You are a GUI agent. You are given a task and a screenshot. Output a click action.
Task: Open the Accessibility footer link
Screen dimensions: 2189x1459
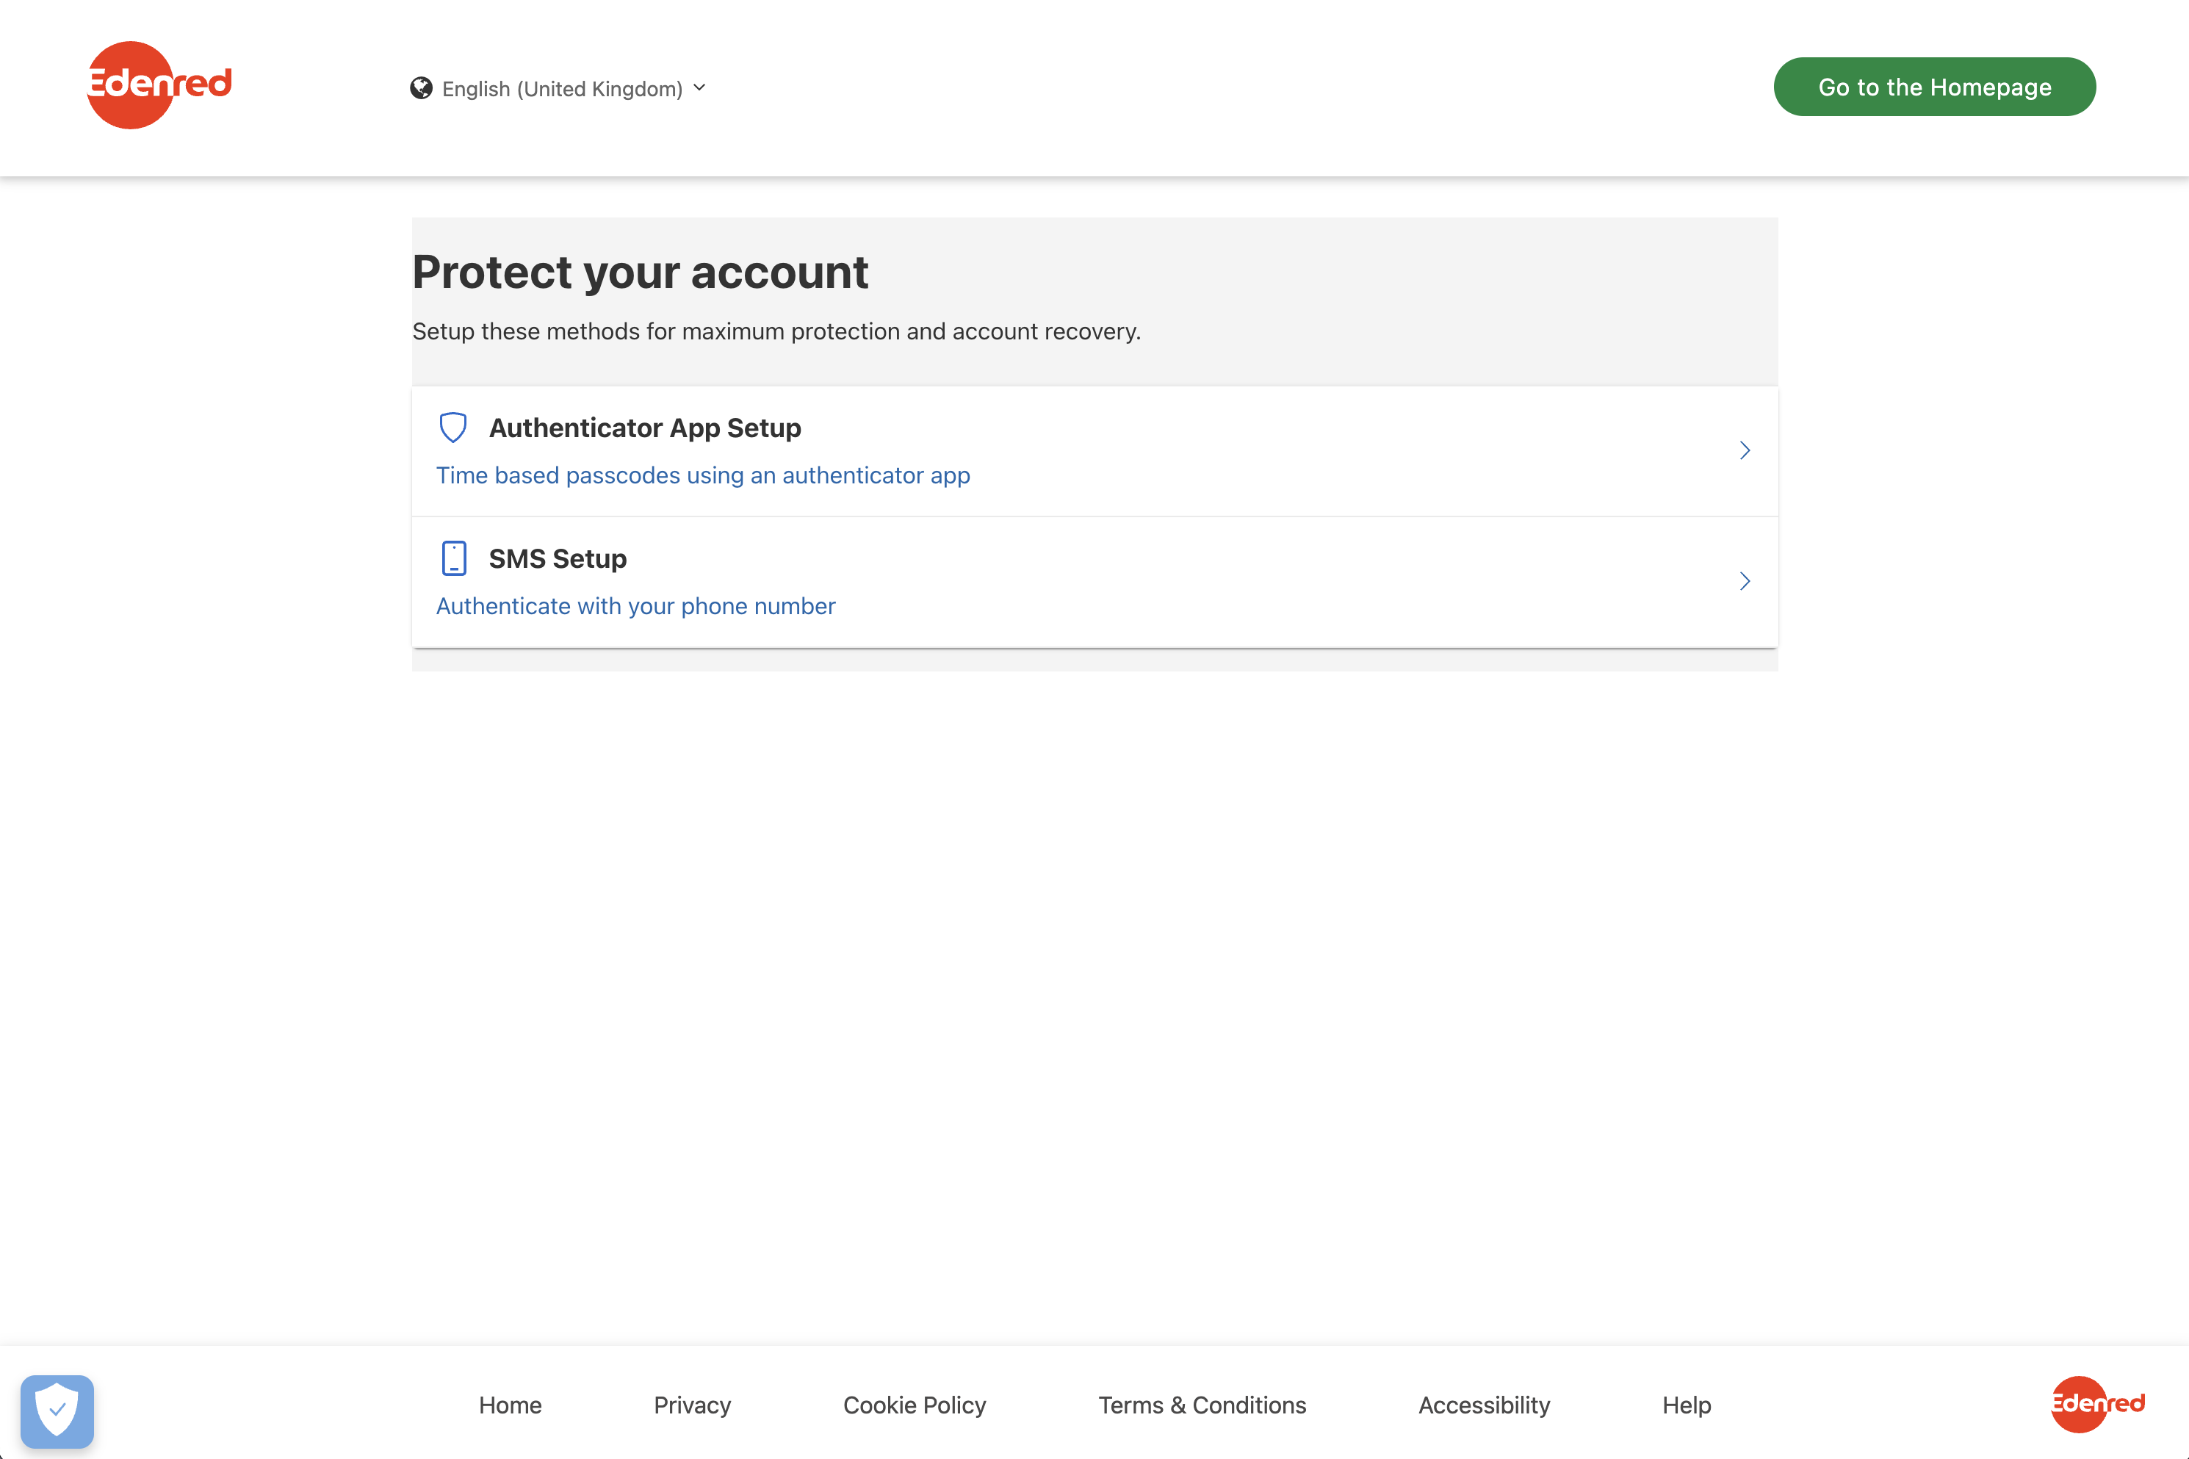[1484, 1405]
